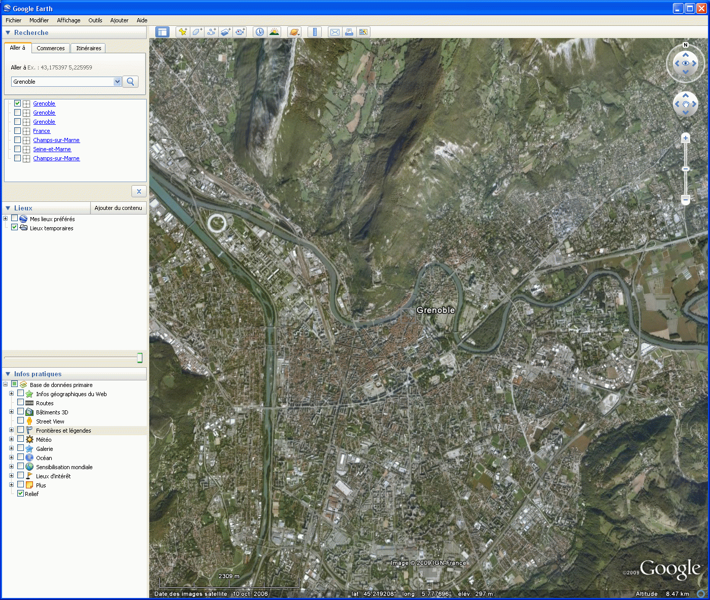Open the Aller à search dropdown arrow
The width and height of the screenshot is (710, 600).
coord(117,82)
